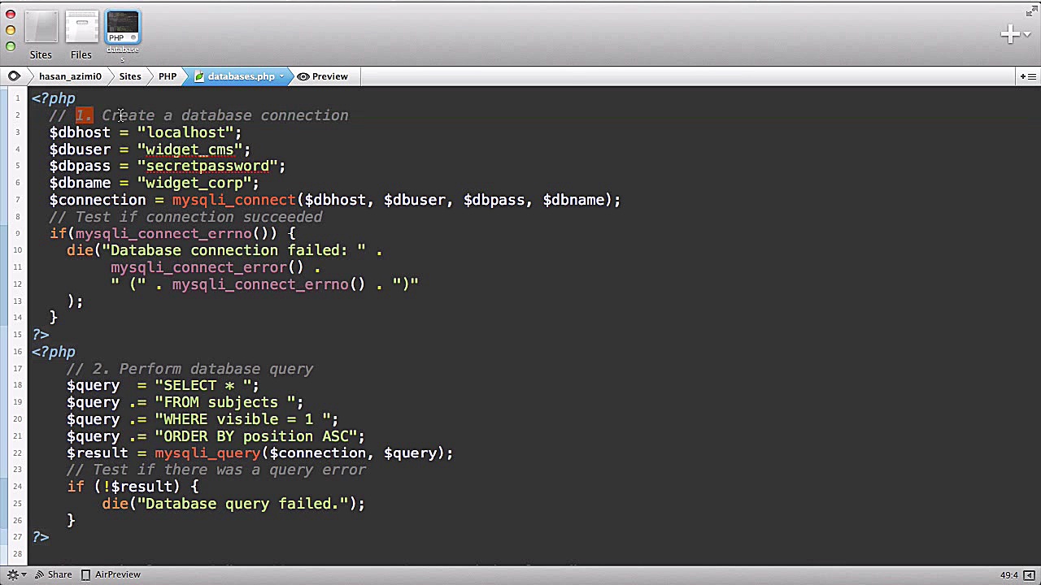Screen dimensions: 1041x585
Task: Open the Sites tab
Action: [x=41, y=37]
